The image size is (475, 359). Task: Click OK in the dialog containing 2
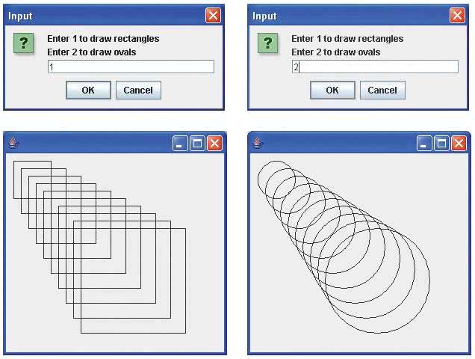pyautogui.click(x=332, y=90)
